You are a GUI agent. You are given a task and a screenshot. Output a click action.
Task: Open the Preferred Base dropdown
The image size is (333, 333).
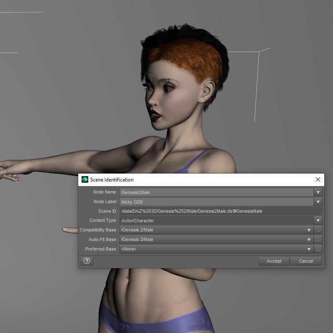tap(216, 249)
